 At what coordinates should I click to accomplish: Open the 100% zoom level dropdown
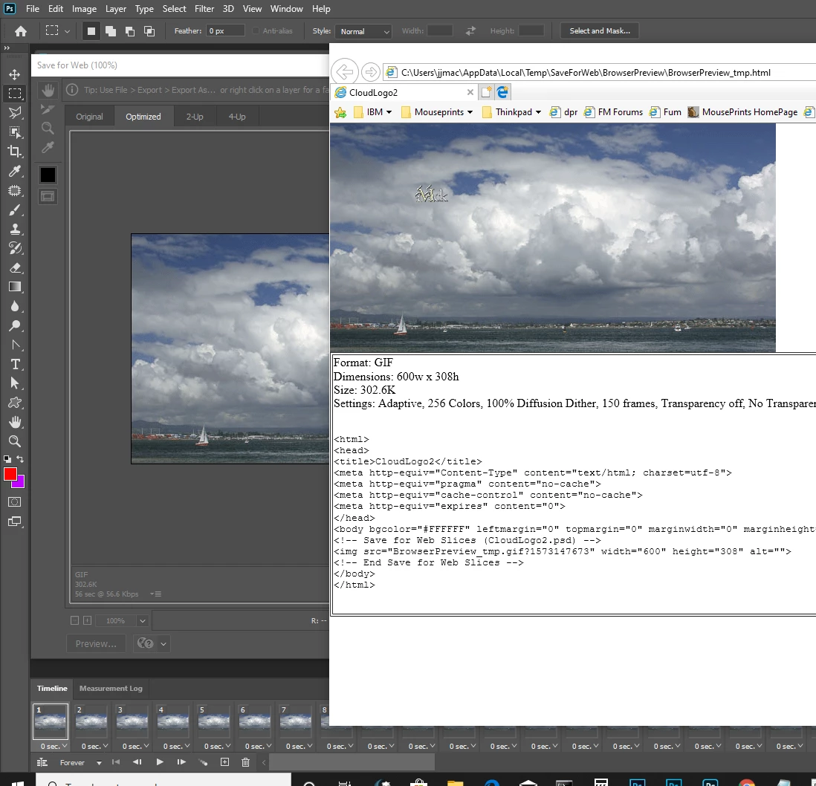[142, 620]
